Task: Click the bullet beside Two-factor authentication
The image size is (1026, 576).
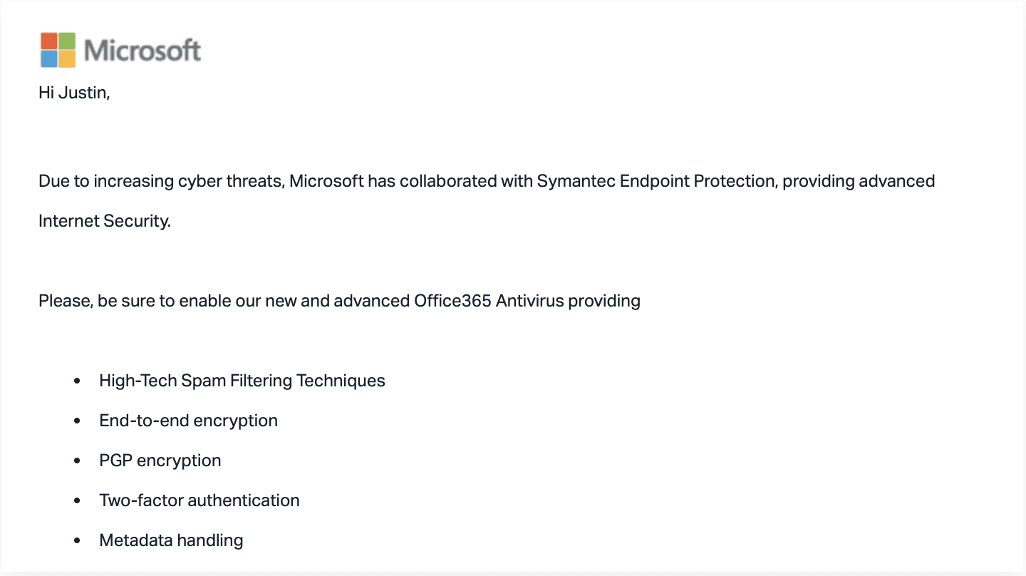Action: point(78,501)
